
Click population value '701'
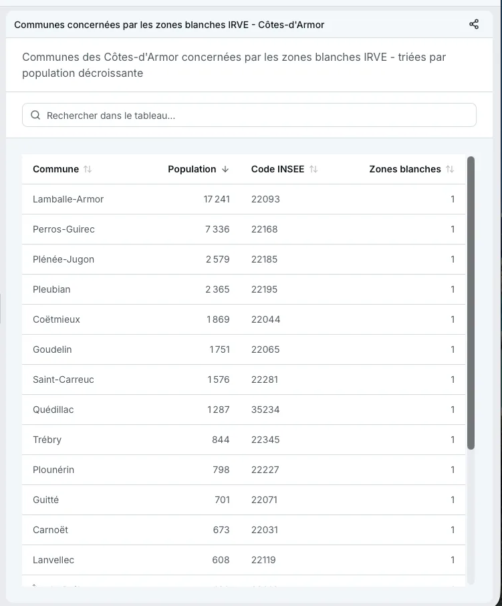click(x=223, y=500)
